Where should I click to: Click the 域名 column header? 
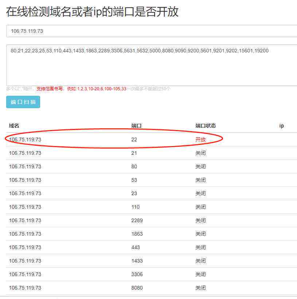[14, 126]
